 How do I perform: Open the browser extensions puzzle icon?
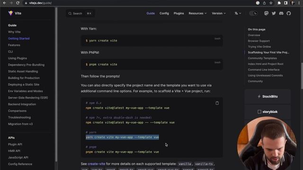[x=279, y=3]
